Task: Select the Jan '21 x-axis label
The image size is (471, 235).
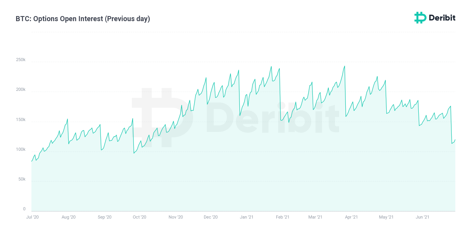Action: click(246, 217)
